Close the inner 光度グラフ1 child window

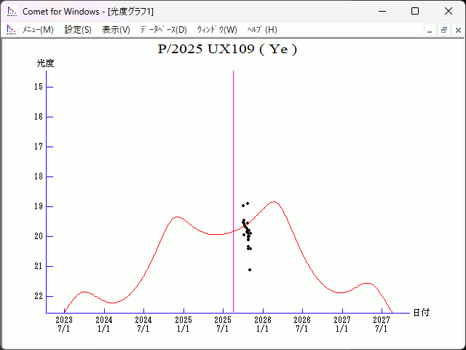pyautogui.click(x=457, y=30)
